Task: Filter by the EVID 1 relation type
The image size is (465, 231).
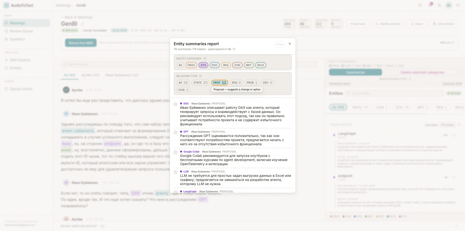Action: [183, 90]
